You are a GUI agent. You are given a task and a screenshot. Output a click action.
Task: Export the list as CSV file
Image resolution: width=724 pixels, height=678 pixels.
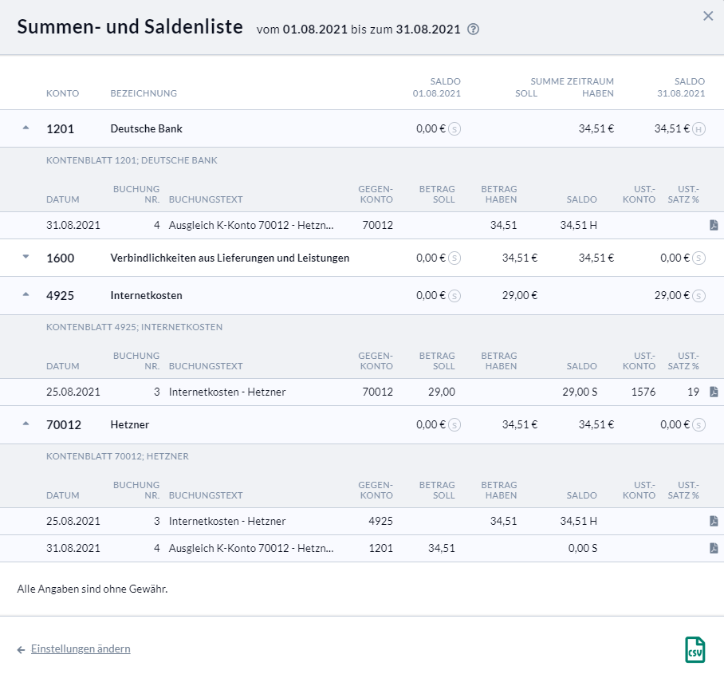point(694,649)
